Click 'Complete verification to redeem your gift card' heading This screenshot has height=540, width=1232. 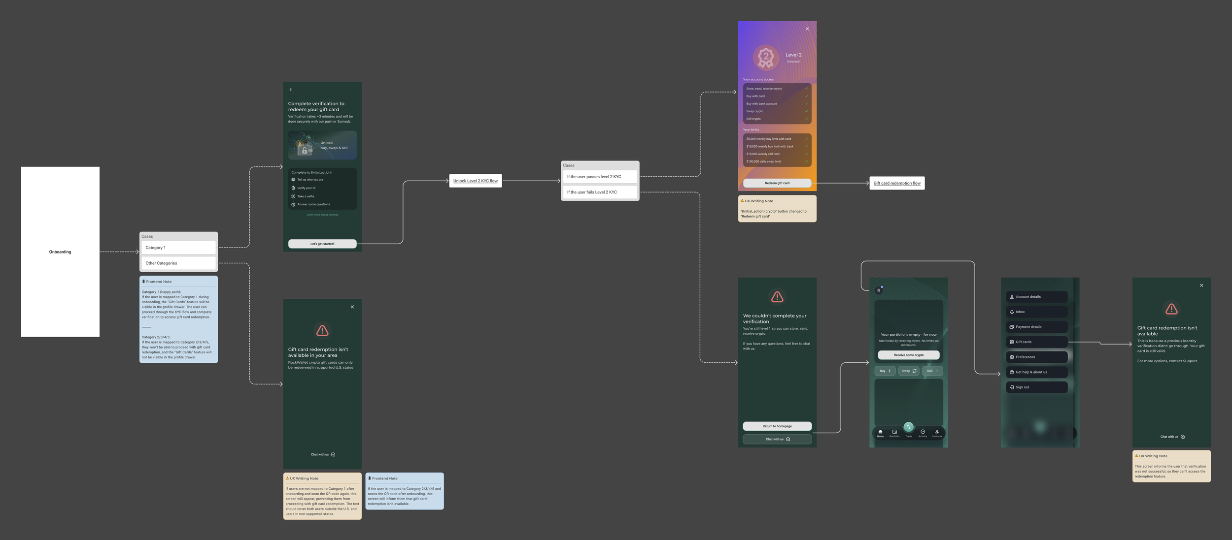[x=316, y=107]
